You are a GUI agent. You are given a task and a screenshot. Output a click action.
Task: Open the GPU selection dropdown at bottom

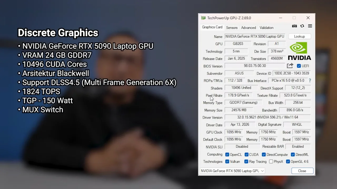(x=232, y=171)
